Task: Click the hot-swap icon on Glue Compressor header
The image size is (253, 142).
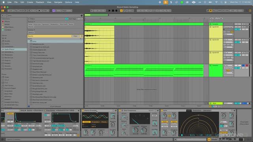Action: (x=155, y=110)
